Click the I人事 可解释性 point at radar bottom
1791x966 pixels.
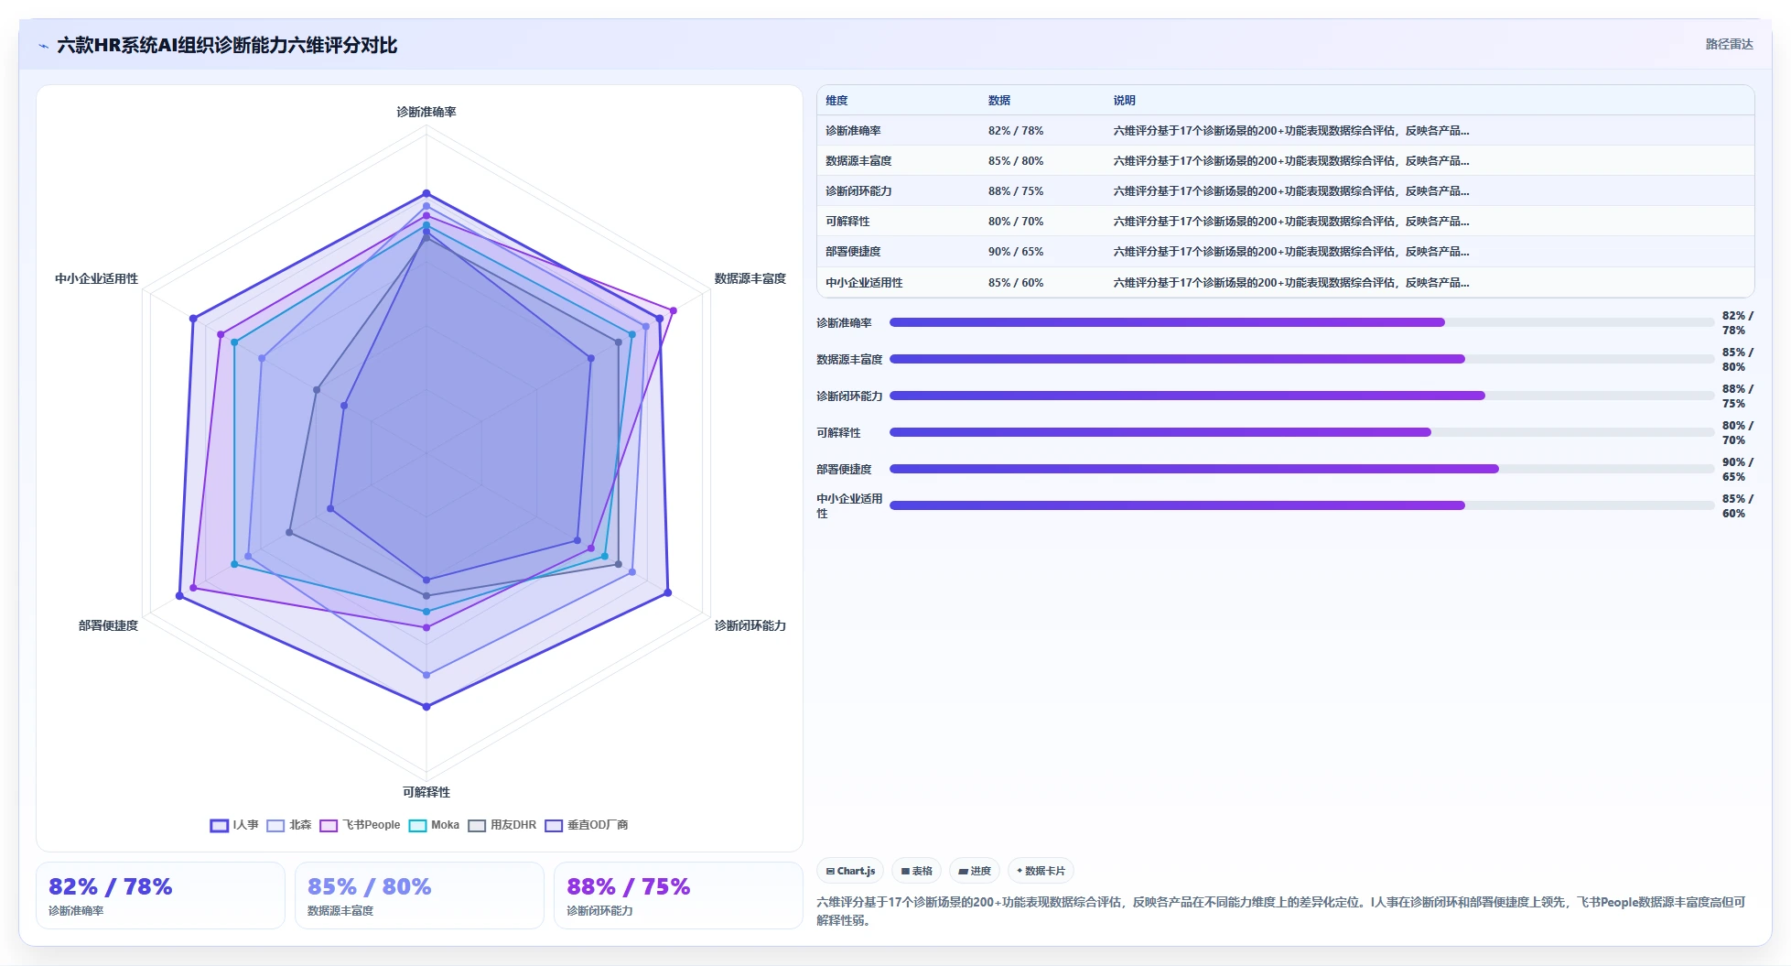[x=426, y=706]
